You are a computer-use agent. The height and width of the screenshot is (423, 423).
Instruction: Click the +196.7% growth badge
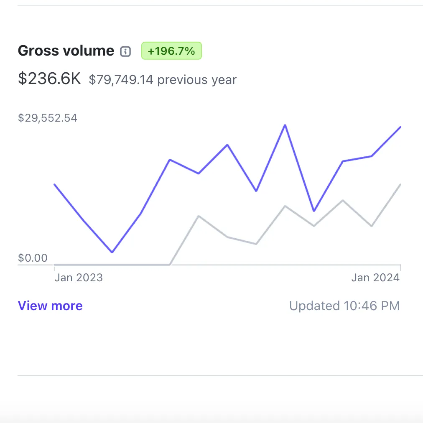pos(171,51)
